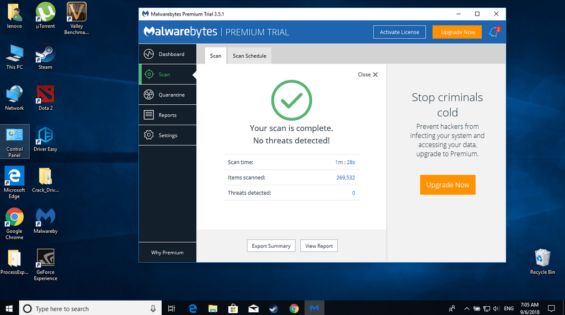Image resolution: width=565 pixels, height=315 pixels.
Task: Select the ProcessExp folder icon
Action: coord(14,263)
